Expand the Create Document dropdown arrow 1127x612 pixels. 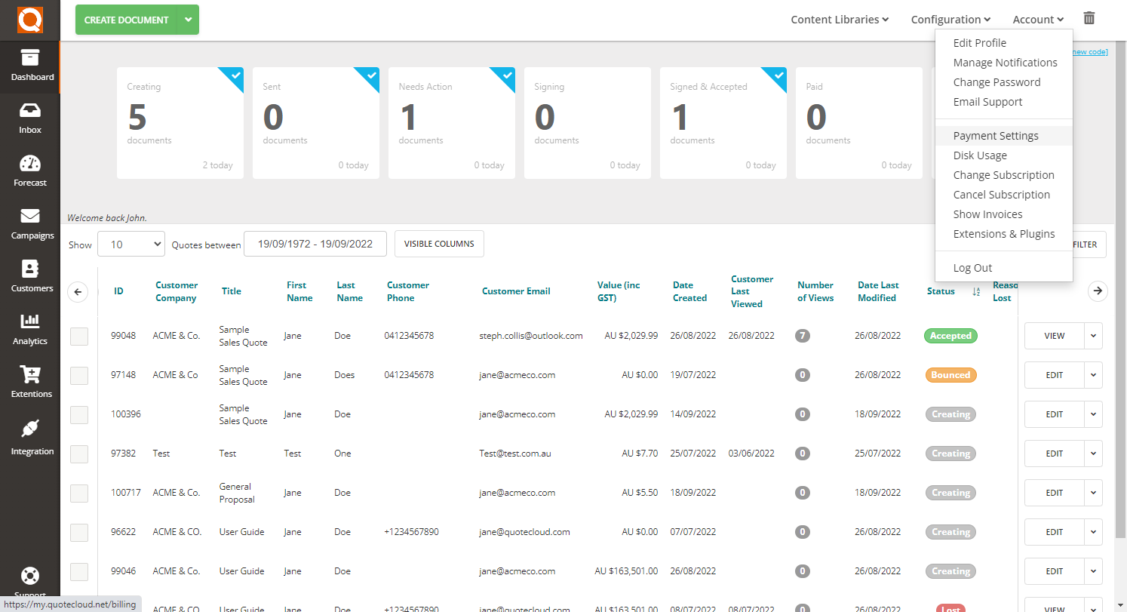[188, 20]
